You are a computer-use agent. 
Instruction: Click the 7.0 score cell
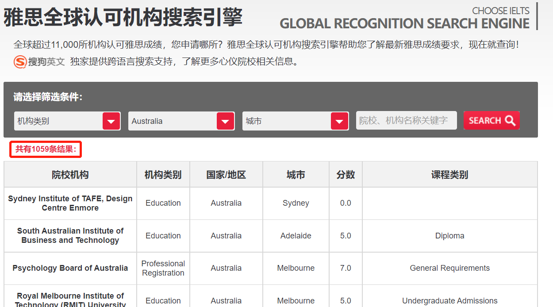pos(346,268)
